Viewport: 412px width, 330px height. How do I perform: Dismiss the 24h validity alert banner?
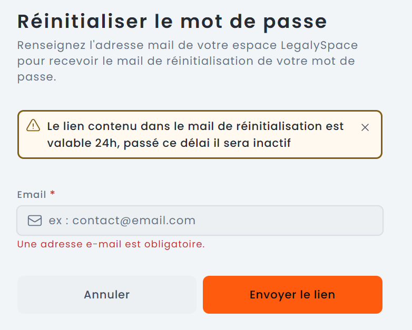coord(365,127)
